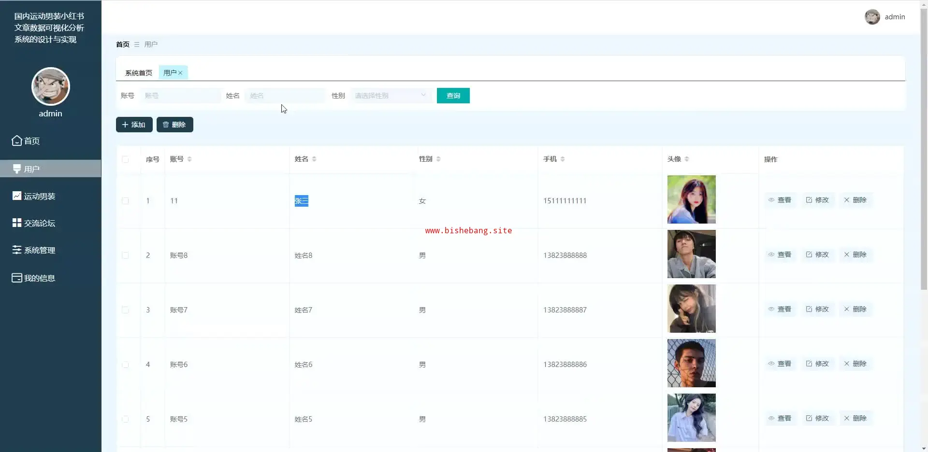Screen dimensions: 928x452
Task: Open the 运动男装 chart icon menu
Action: coord(17,196)
